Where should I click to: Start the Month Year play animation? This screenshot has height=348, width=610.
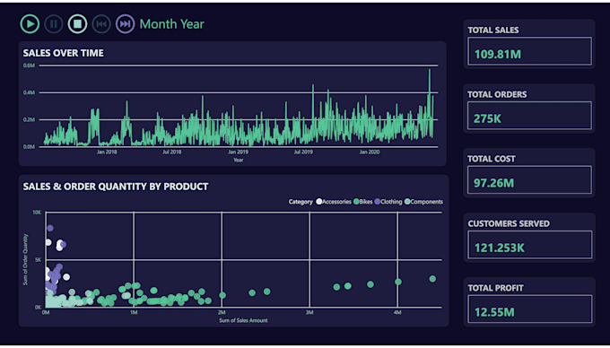[30, 24]
